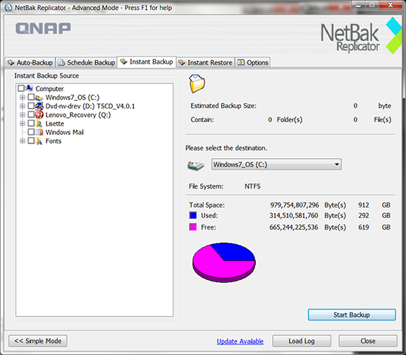Viewport: 406px width, 355px height.
Task: Select the Windows Mail tree label
Action: click(x=64, y=132)
